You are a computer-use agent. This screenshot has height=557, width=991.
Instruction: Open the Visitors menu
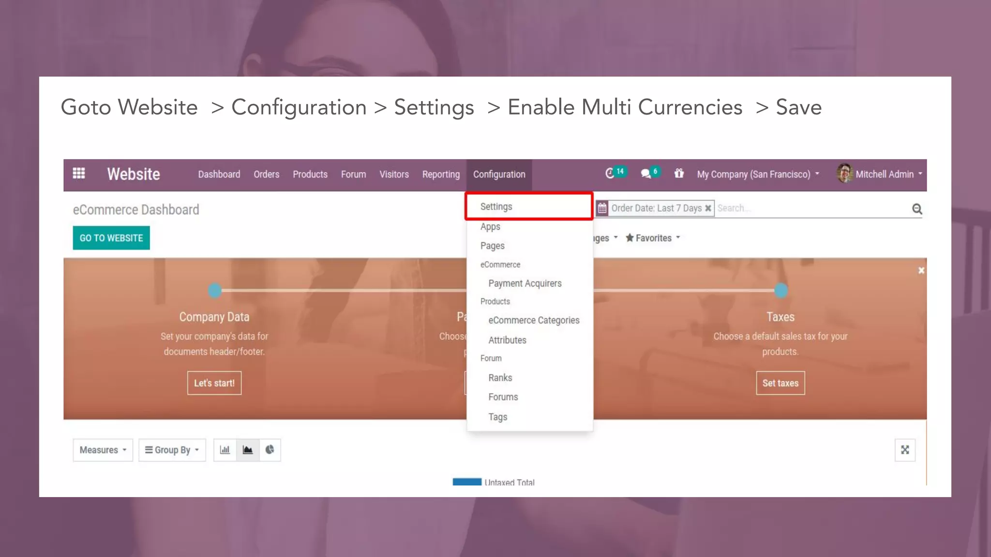(x=394, y=174)
